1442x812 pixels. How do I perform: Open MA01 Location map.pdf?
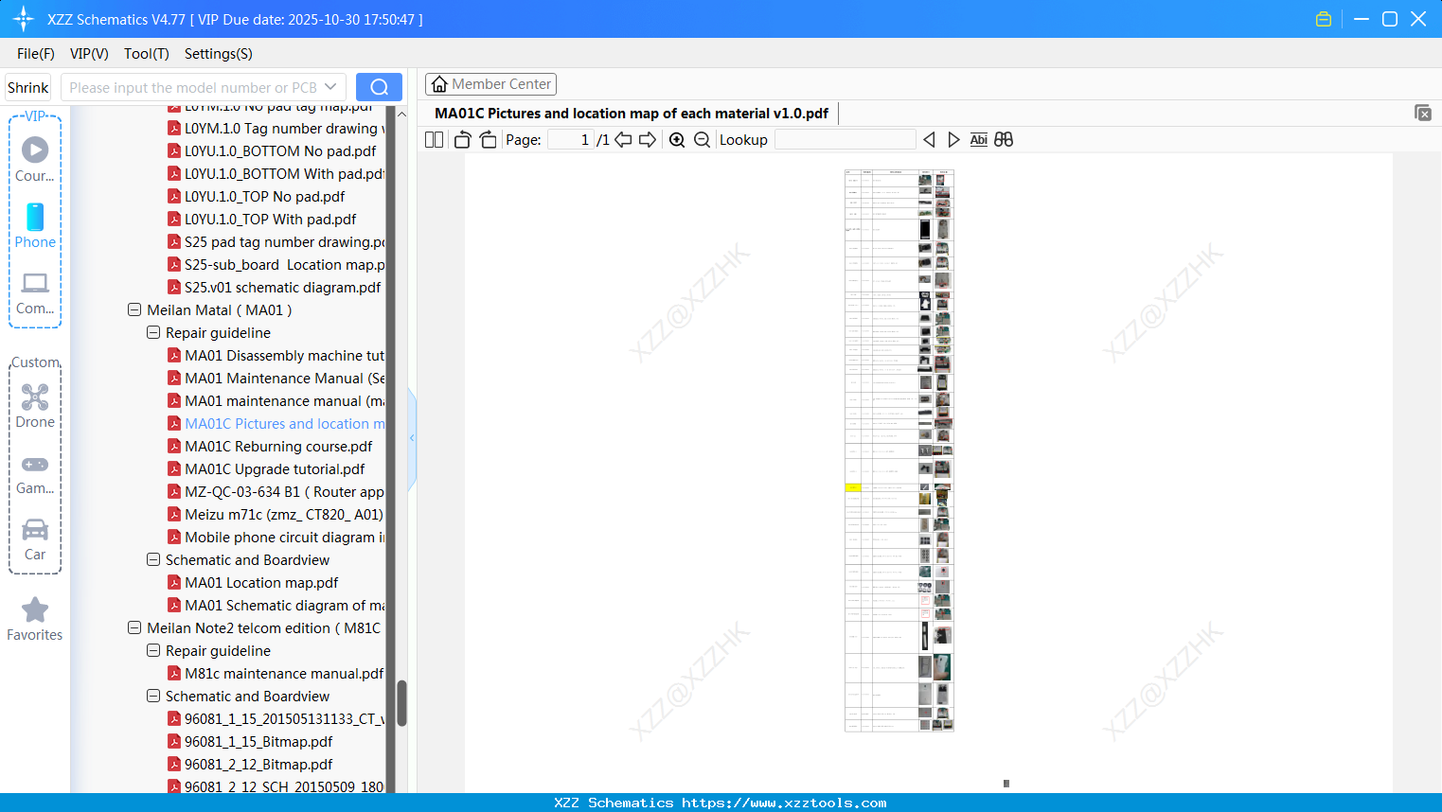(x=253, y=583)
